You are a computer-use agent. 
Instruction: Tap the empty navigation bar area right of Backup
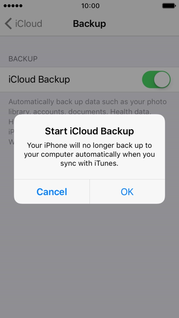pos(142,24)
